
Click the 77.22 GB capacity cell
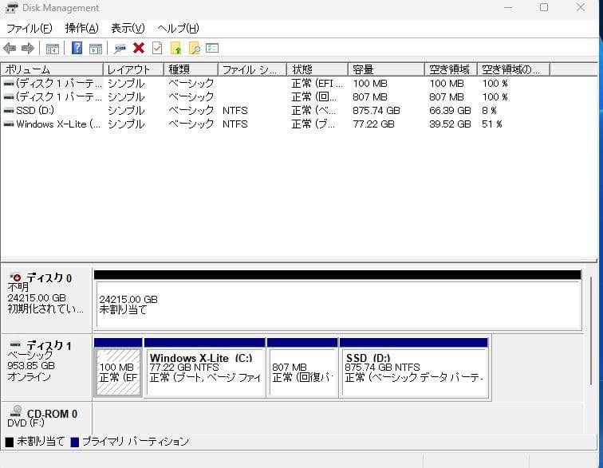coord(373,124)
